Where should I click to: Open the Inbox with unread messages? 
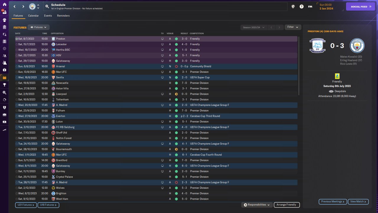click(4, 12)
